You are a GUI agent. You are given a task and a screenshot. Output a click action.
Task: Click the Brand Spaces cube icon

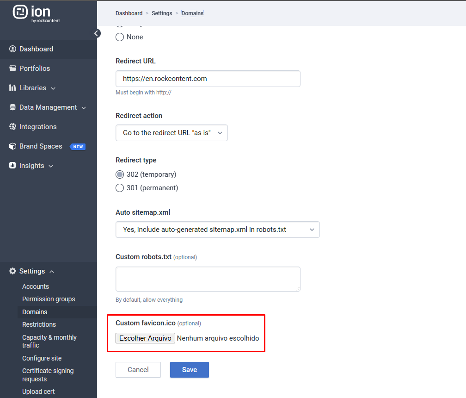point(12,146)
